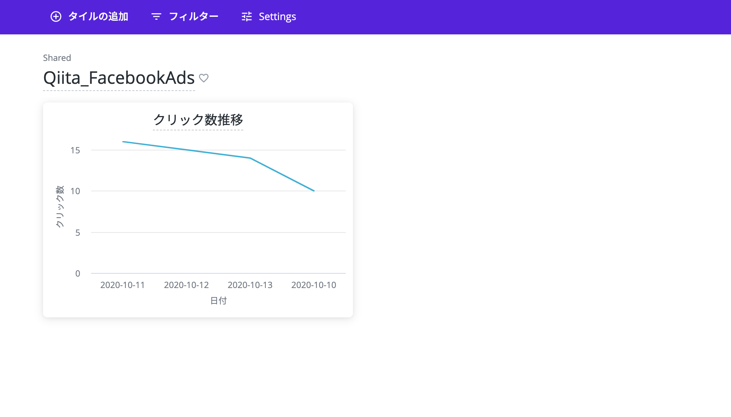731x417 pixels.
Task: Click the 2020-10-11 x-axis label
Action: (x=123, y=285)
